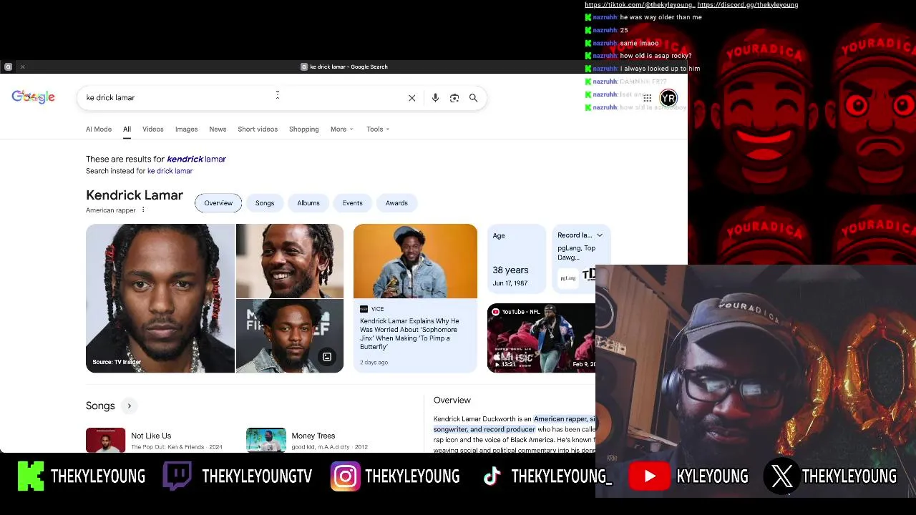The image size is (916, 515).
Task: Click the discord.gg/thekyleyoung link in chat
Action: tap(748, 5)
